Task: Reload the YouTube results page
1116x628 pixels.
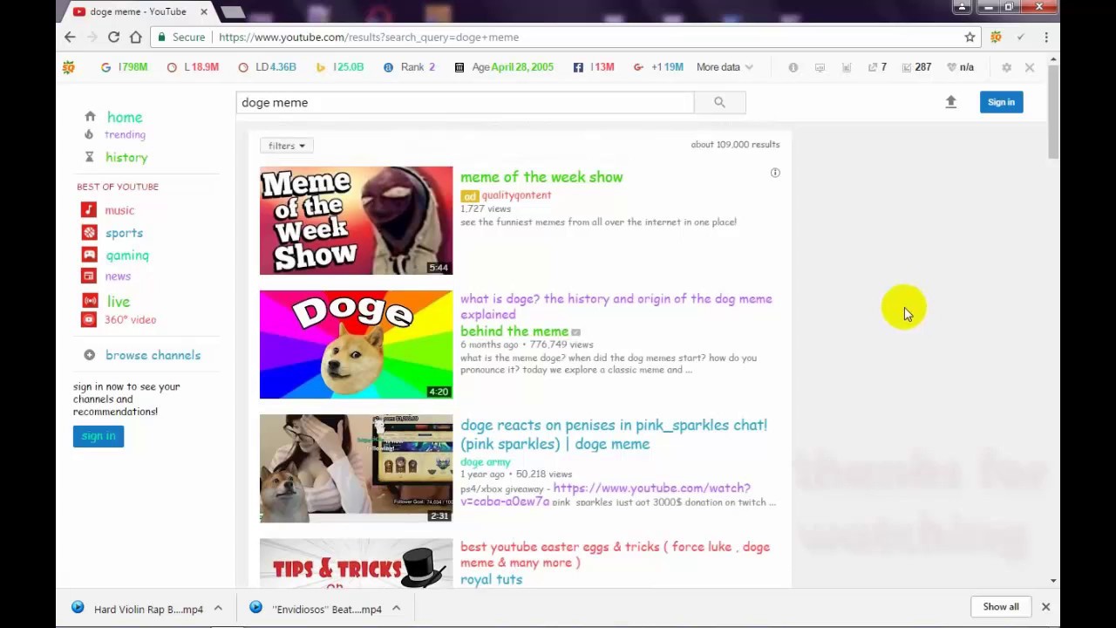Action: coord(113,37)
